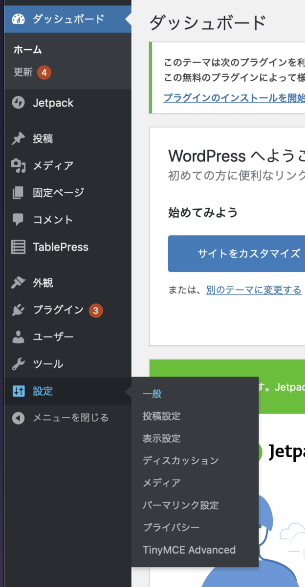Click the paintbrush icon beside 外観

(x=18, y=283)
